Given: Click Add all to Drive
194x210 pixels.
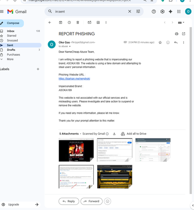Looking at the screenshot, I should [x=134, y=134].
